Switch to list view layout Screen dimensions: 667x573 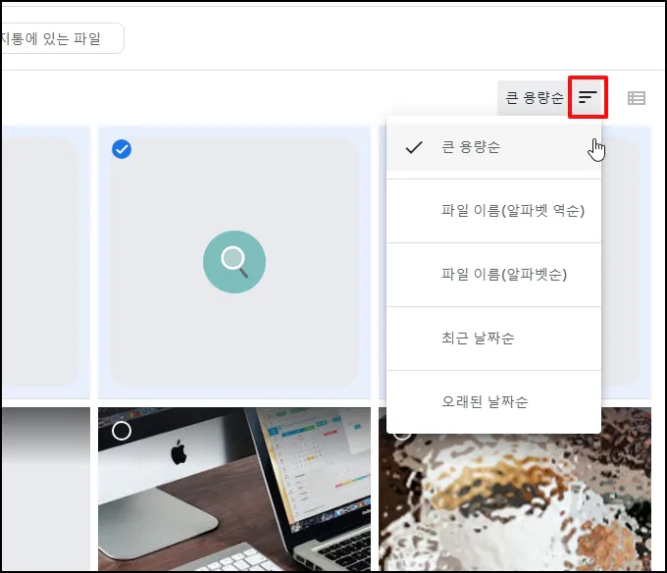pos(637,98)
